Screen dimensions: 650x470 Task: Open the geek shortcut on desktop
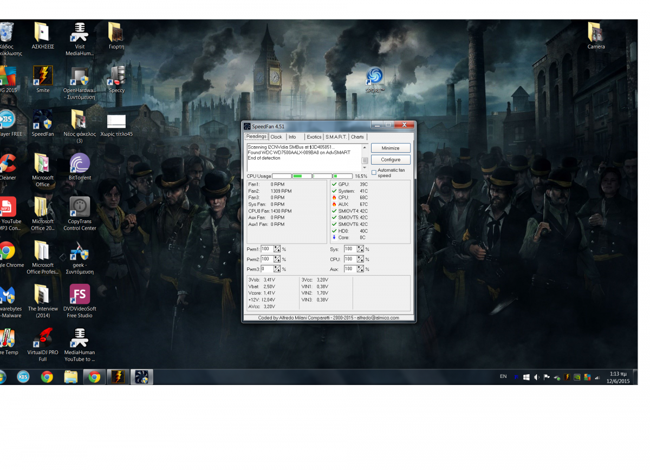click(80, 258)
